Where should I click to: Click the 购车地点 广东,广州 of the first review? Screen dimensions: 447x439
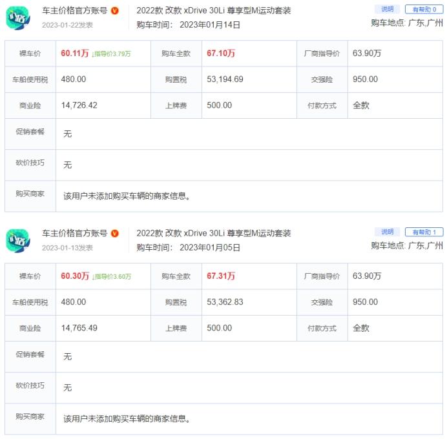point(407,23)
